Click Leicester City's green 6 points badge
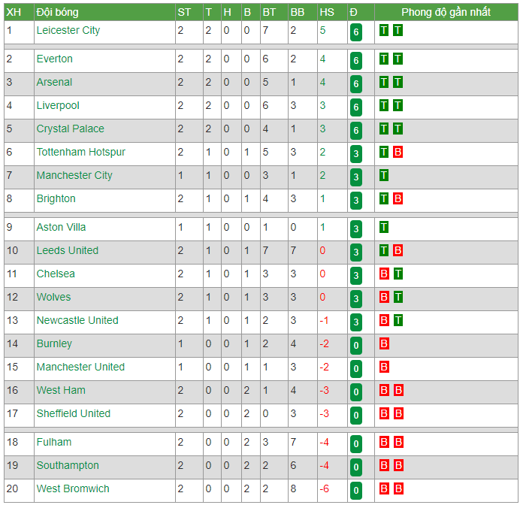Screen dimensions: 520x505 [356, 32]
